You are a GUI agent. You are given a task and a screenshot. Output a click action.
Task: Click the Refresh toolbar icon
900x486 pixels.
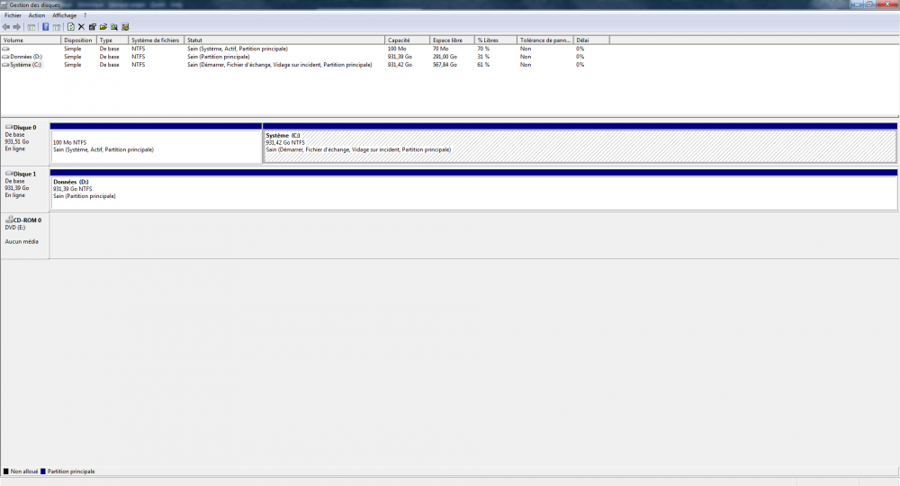70,27
